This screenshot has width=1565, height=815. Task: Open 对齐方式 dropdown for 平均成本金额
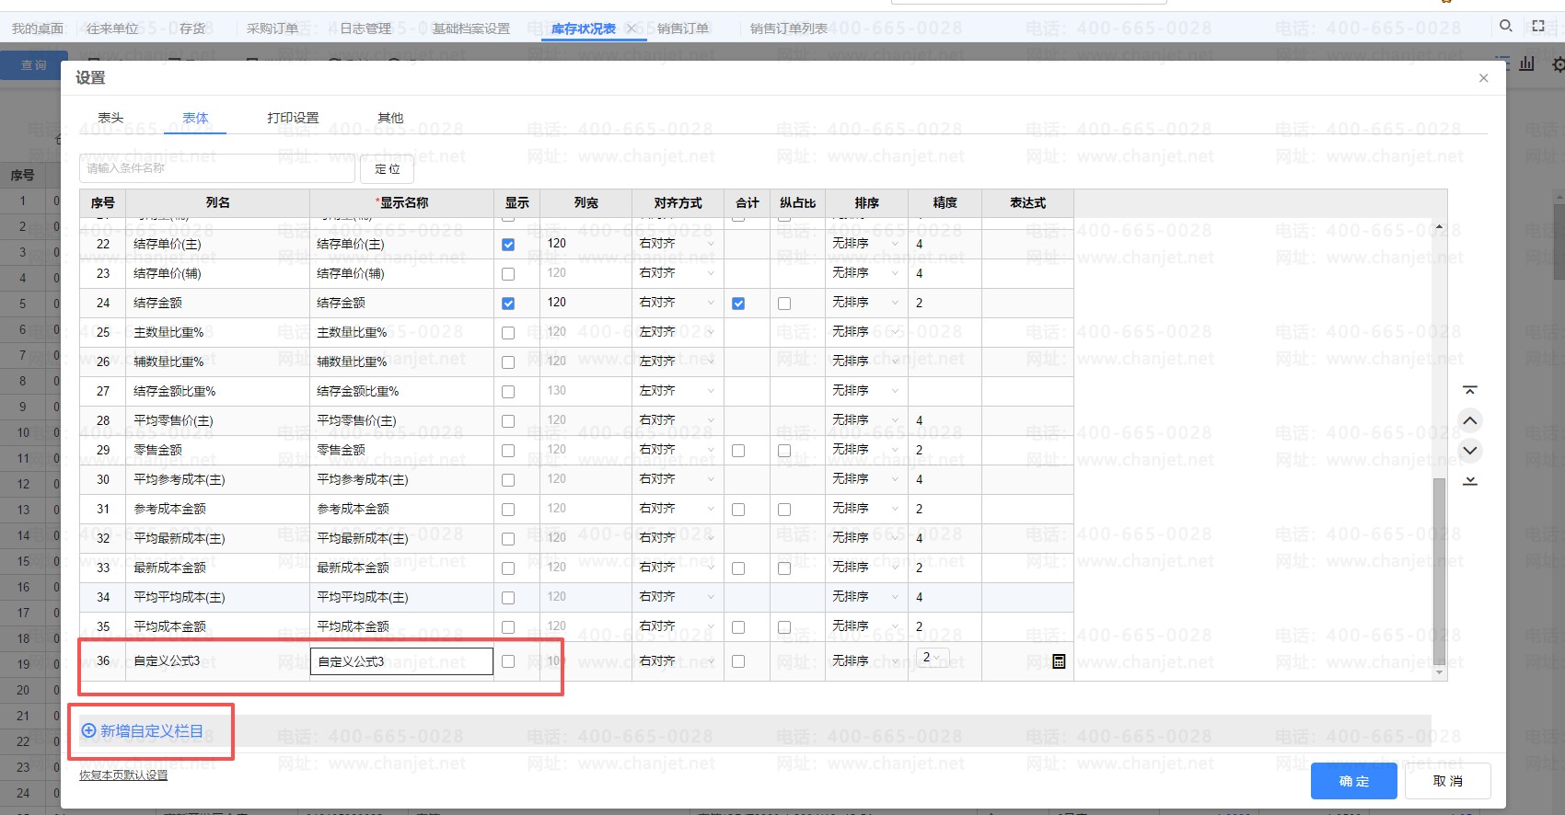(x=678, y=626)
